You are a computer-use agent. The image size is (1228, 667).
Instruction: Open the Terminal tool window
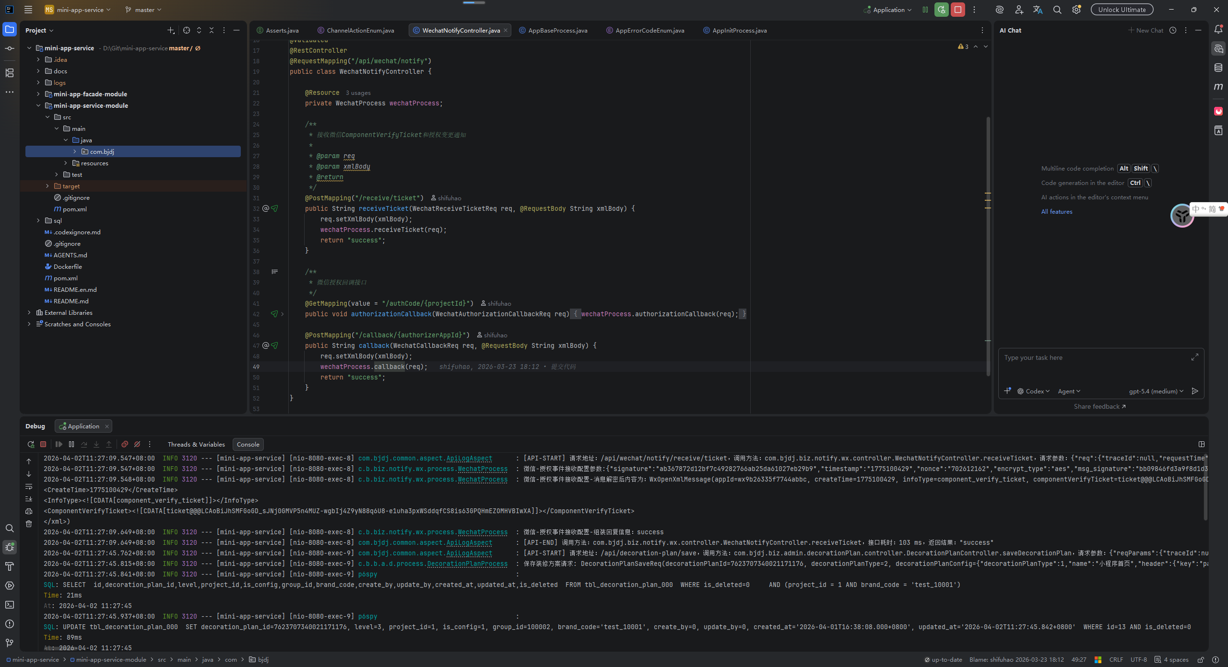click(10, 605)
